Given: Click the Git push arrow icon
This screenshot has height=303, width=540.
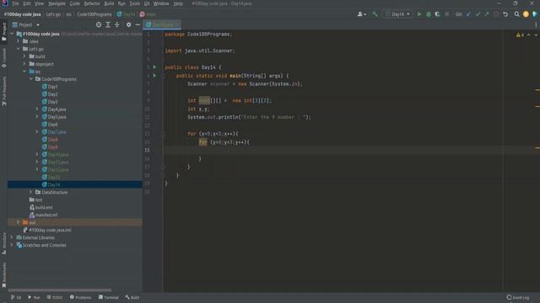Looking at the screenshot, I should point(487,14).
